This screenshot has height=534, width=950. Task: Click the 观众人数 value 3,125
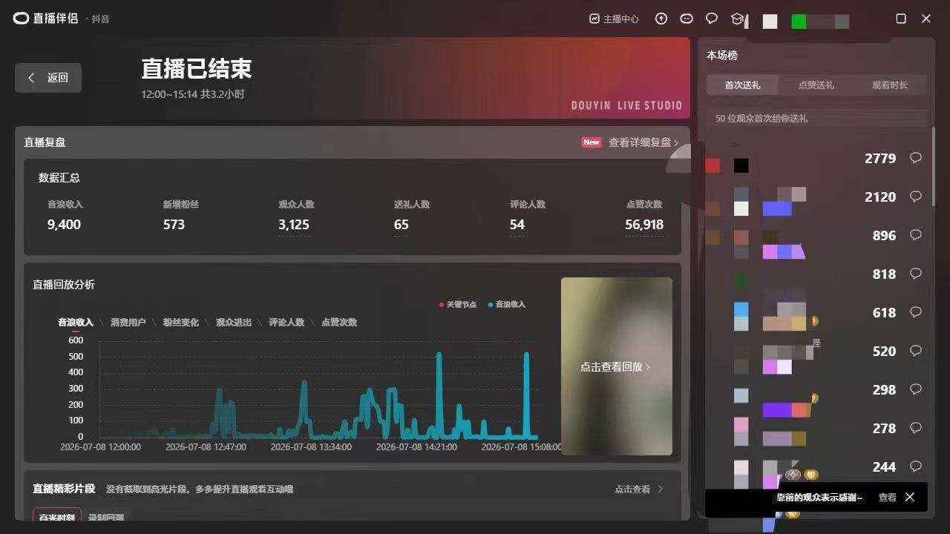[x=294, y=225]
